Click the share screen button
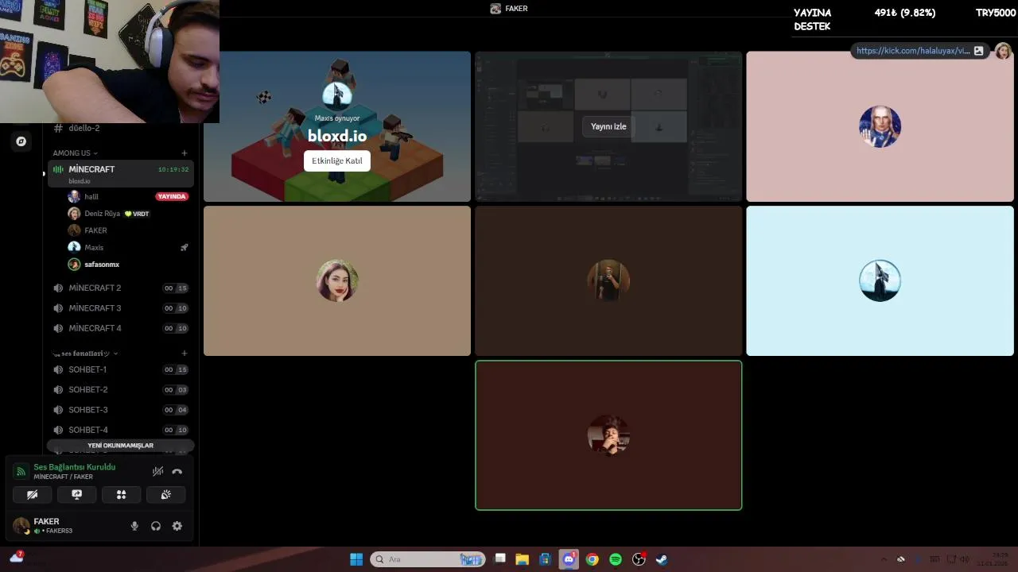The width and height of the screenshot is (1018, 572). click(x=76, y=494)
